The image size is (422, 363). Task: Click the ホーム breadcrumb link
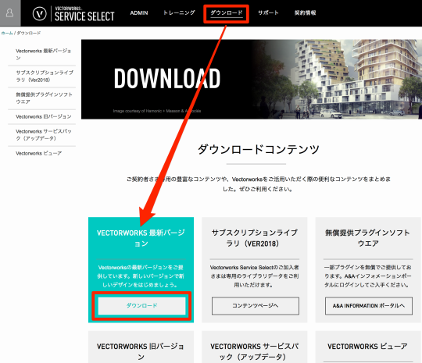point(7,33)
